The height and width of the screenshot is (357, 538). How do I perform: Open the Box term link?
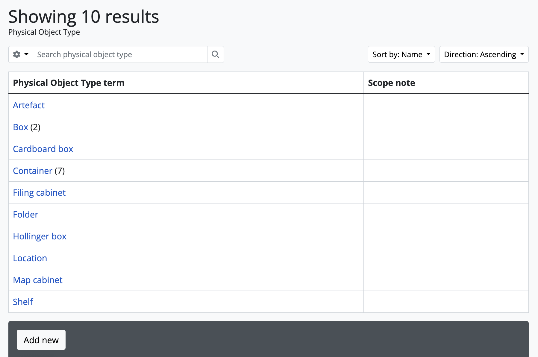[x=20, y=127]
